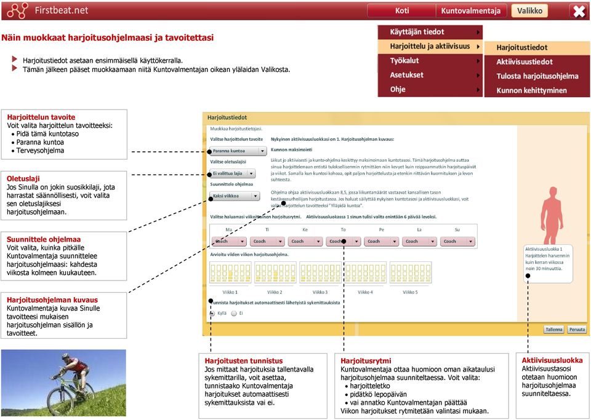Click the Harjoittelun tavoite heading
The image size is (591, 420).
pos(41,117)
